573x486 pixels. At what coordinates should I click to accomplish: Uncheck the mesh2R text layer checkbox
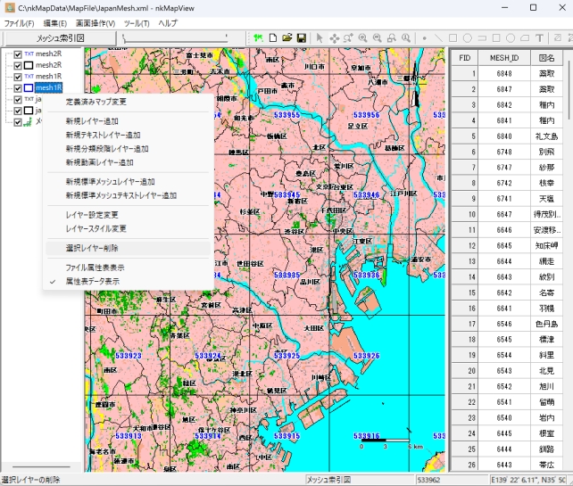pos(17,54)
